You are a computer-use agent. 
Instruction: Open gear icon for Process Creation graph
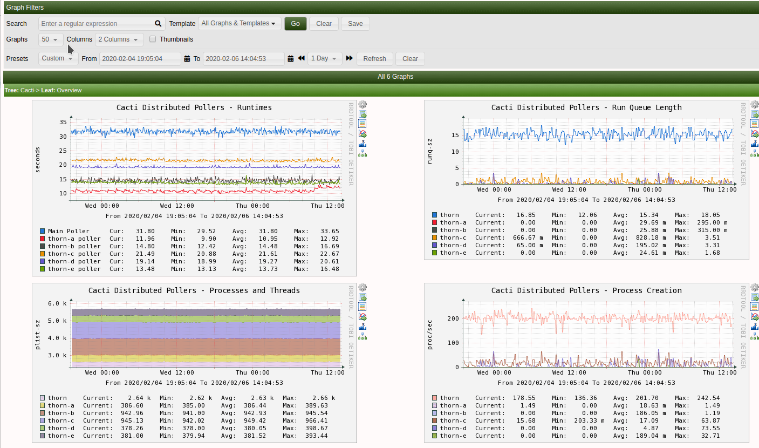pos(755,288)
